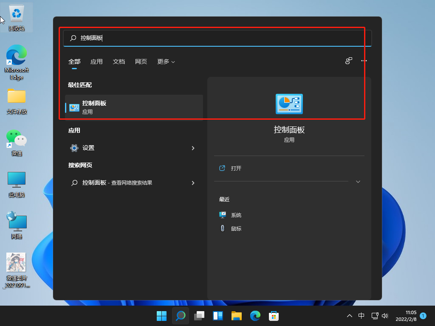Switch to the 网页 search tab
435x326 pixels.
141,61
